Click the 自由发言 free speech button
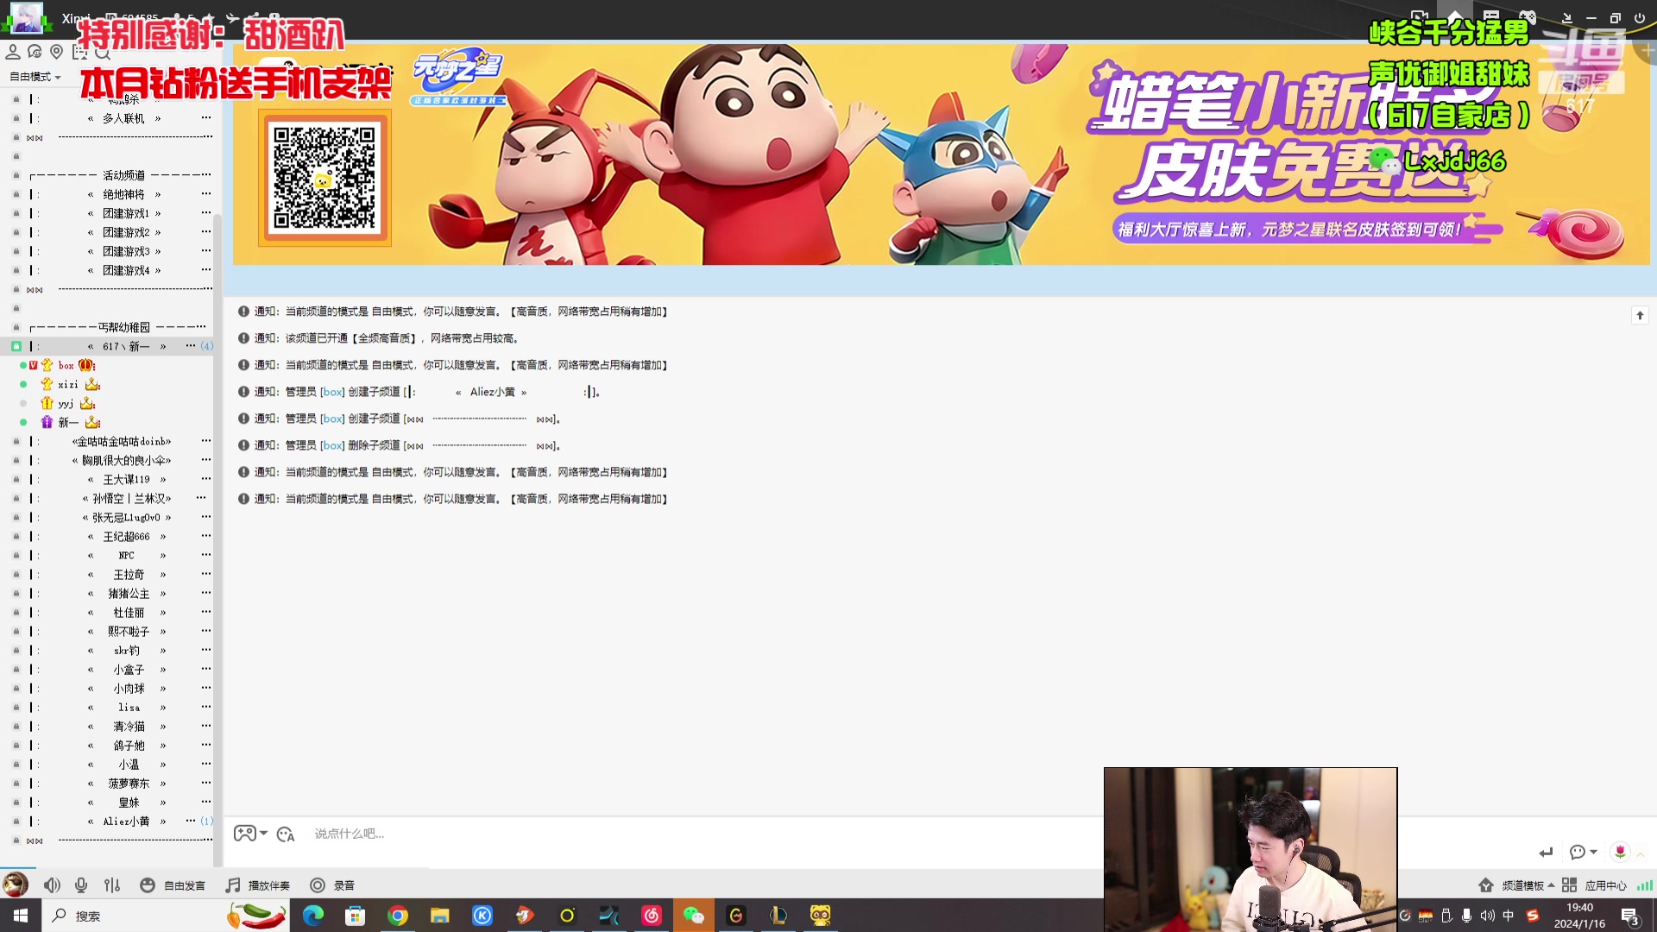Image resolution: width=1657 pixels, height=932 pixels. pos(173,885)
